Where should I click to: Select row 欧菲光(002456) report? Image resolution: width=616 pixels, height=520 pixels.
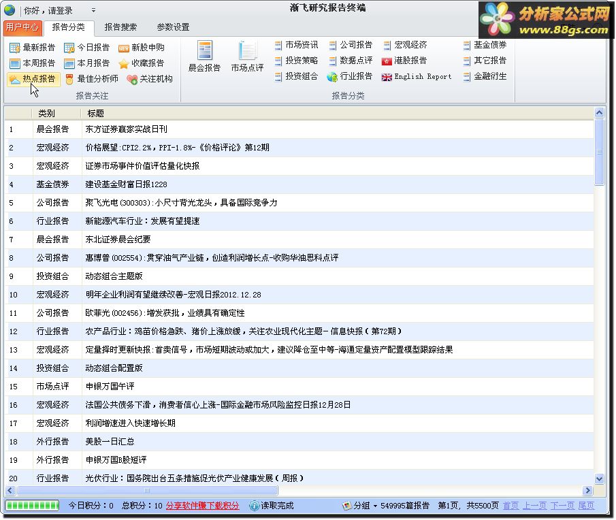click(299, 313)
